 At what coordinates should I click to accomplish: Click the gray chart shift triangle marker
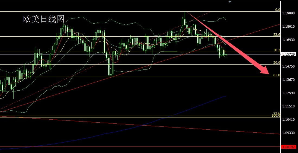pos(230,2)
